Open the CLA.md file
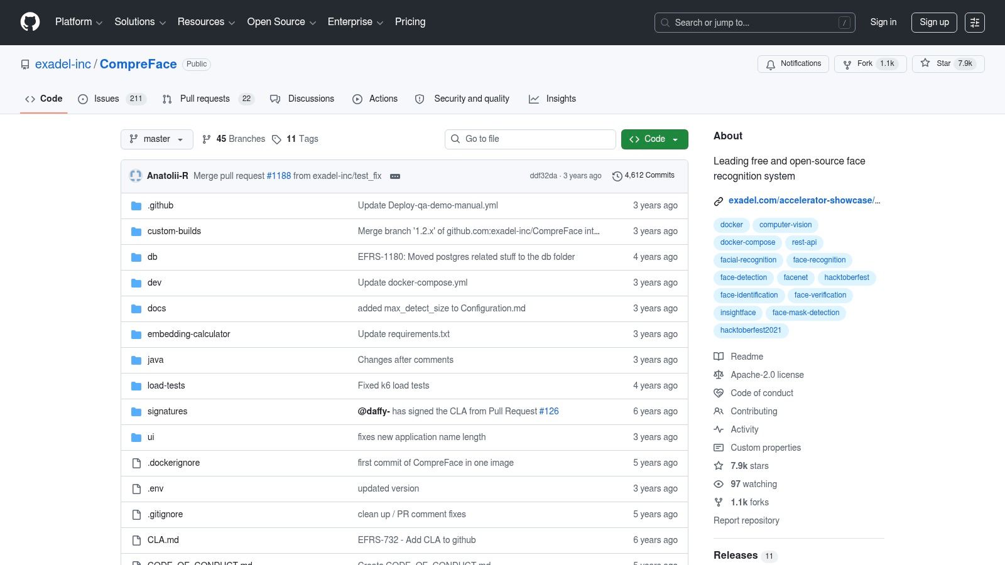 pos(163,540)
